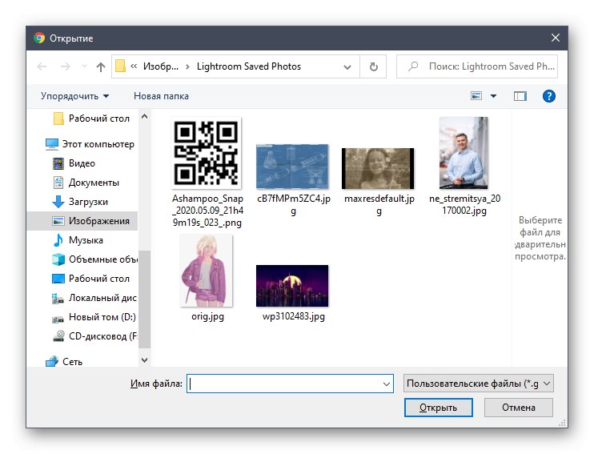Click the Открыть button

pyautogui.click(x=439, y=408)
